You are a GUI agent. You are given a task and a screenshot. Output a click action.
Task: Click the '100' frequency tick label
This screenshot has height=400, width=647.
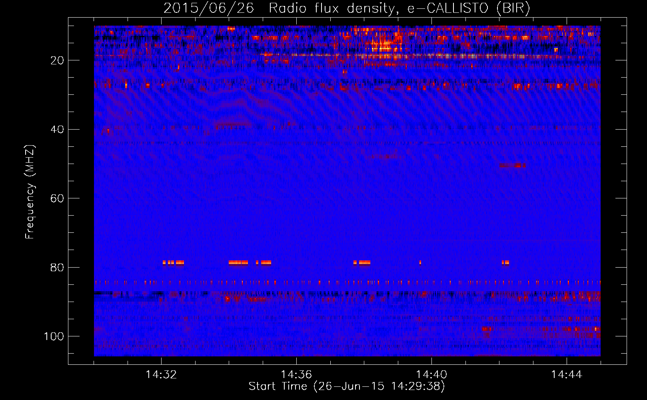tap(54, 336)
